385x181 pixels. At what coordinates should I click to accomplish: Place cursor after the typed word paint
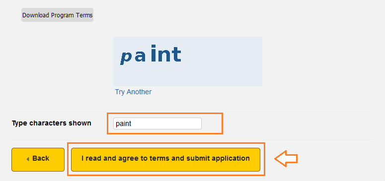point(132,123)
